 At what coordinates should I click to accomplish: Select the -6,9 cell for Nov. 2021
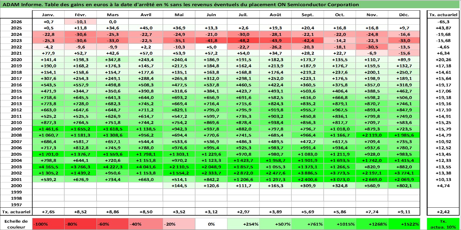(x=372, y=53)
